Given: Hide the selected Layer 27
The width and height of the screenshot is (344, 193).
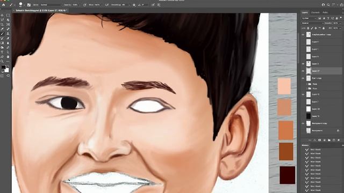Looking at the screenshot, I should (x=303, y=71).
